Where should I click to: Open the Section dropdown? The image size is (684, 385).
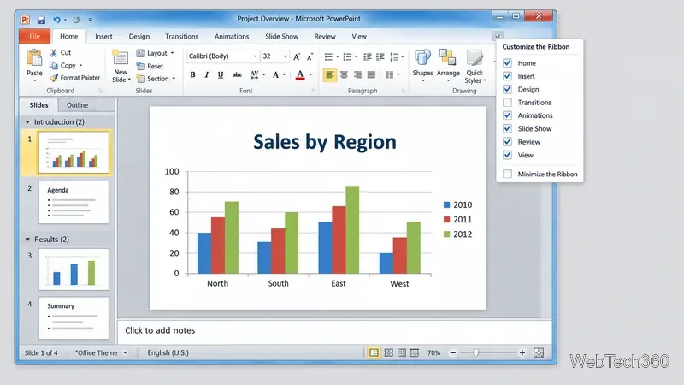pyautogui.click(x=156, y=79)
